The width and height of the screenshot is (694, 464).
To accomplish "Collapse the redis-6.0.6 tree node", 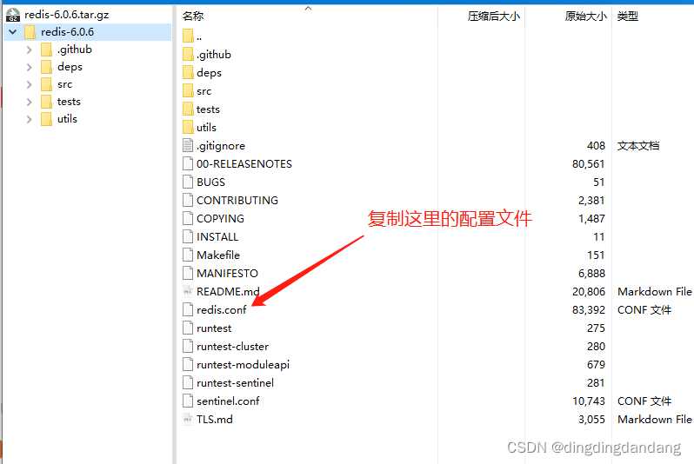I will point(13,32).
